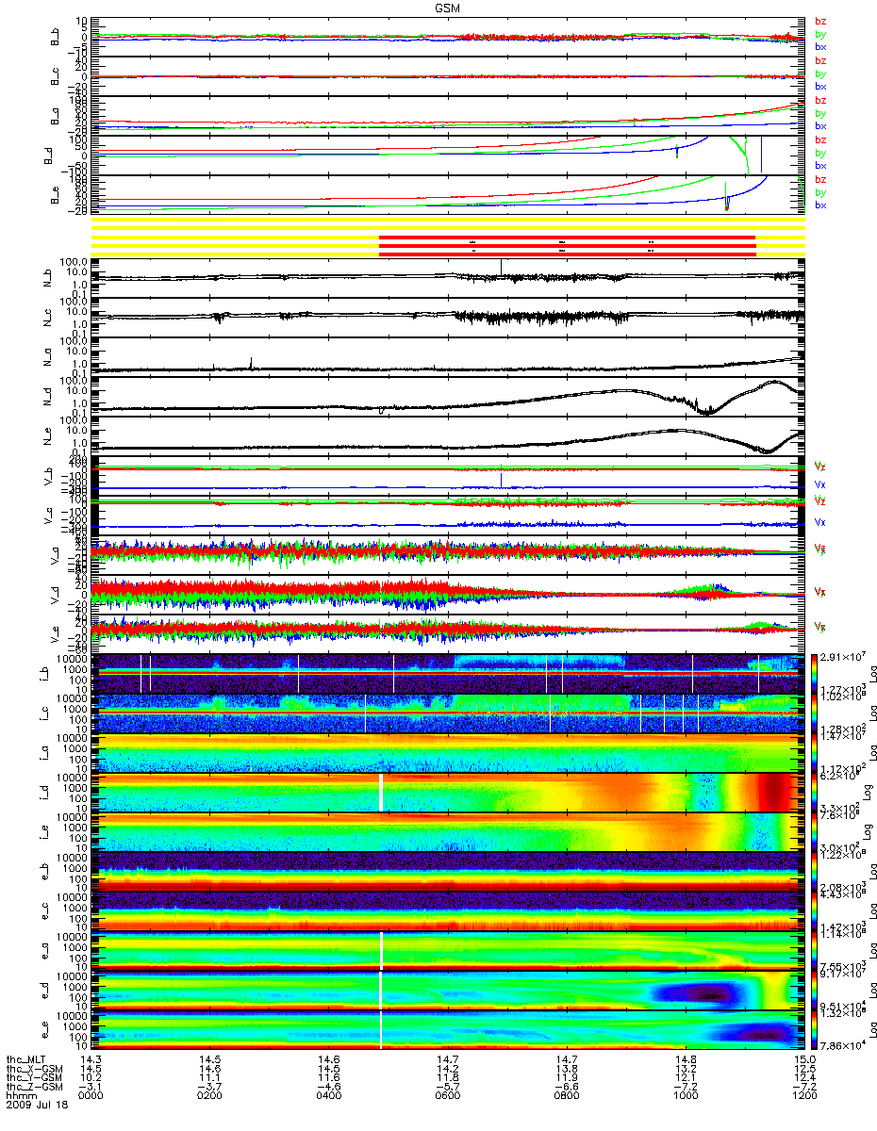This screenshot has width=877, height=1131.
Task: Click the "1000" time tick label
Action: 686,1097
